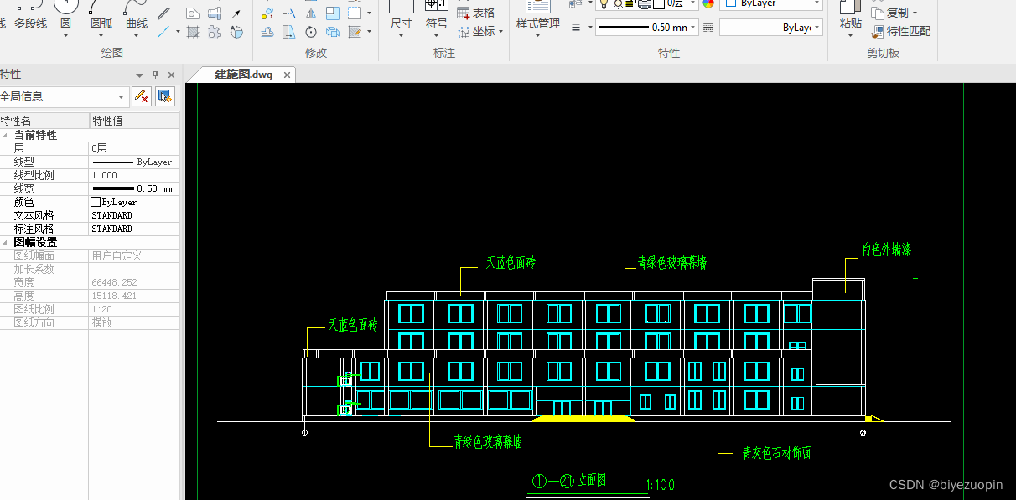Toggle the printer plot layer icon
The width and height of the screenshot is (1016, 500).
644,3
